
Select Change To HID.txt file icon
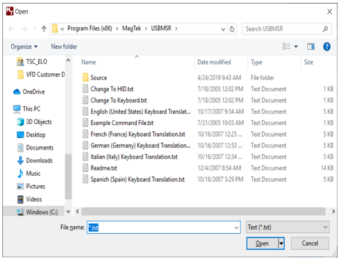(86, 89)
